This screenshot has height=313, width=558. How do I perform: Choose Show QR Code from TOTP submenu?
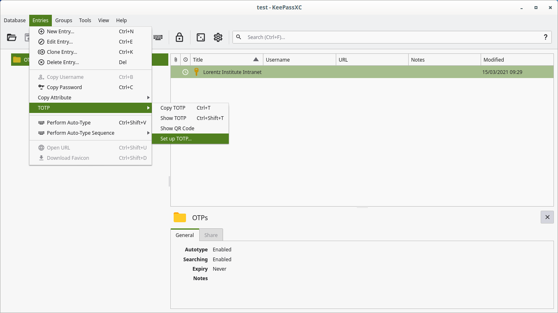tap(177, 129)
